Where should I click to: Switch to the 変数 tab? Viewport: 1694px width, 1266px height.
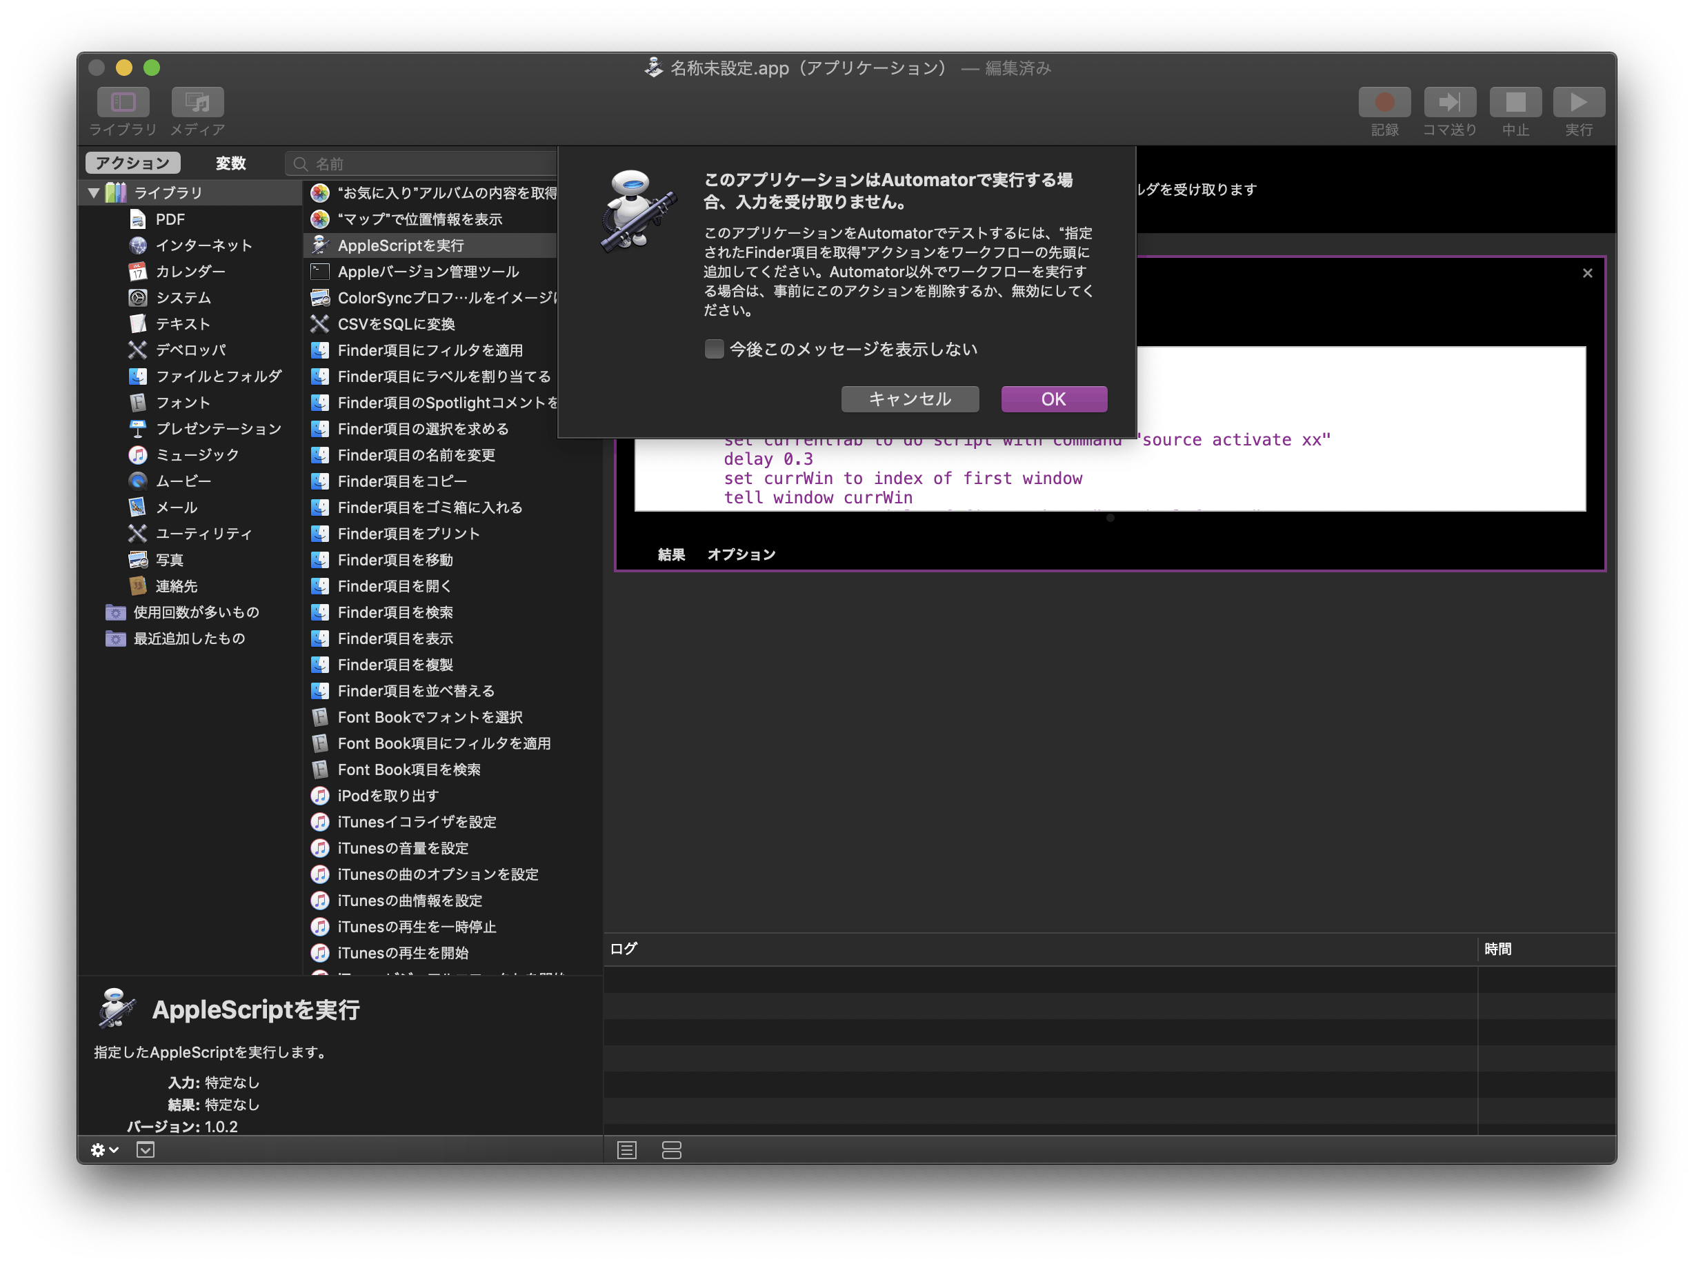click(x=230, y=163)
